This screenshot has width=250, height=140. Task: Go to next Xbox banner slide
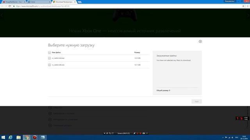click(248, 16)
